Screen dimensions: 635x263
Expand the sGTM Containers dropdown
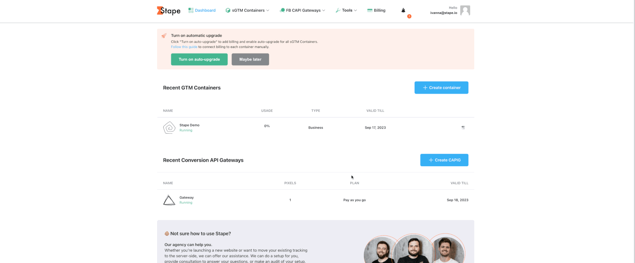tap(247, 10)
